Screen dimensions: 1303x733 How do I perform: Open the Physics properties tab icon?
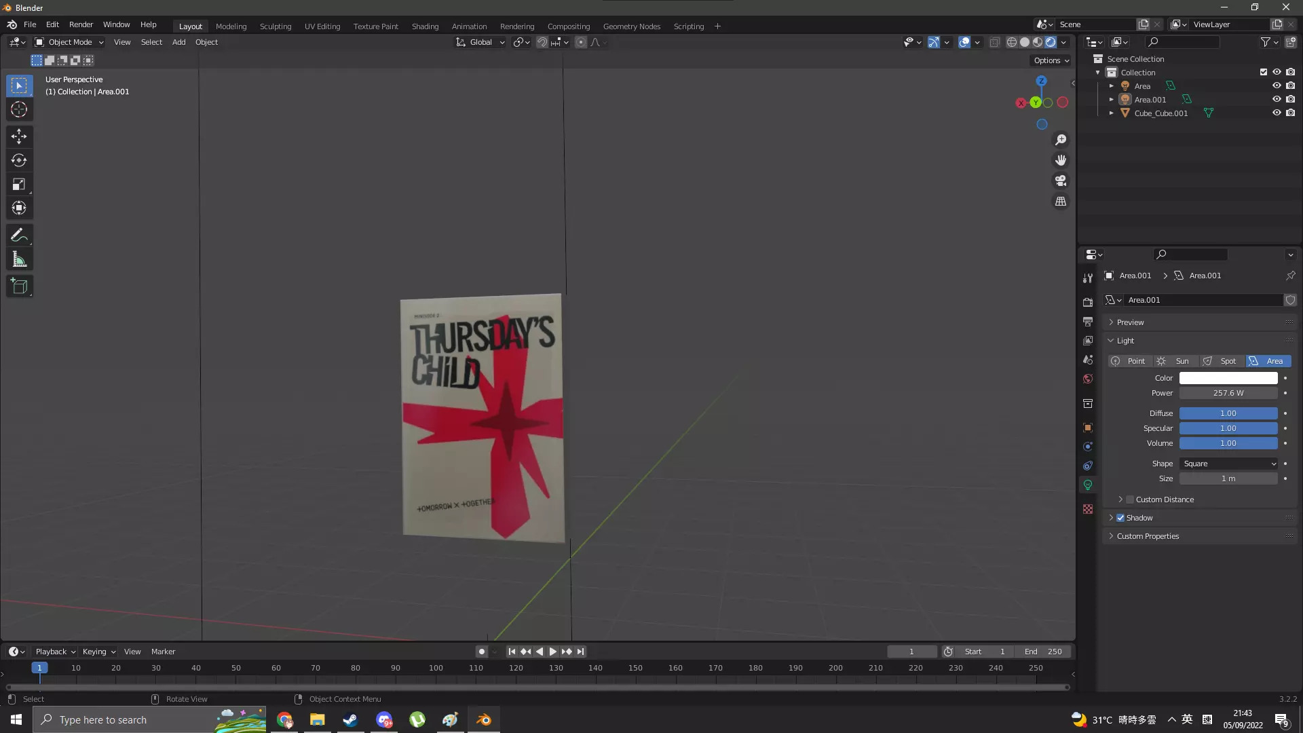(x=1088, y=447)
